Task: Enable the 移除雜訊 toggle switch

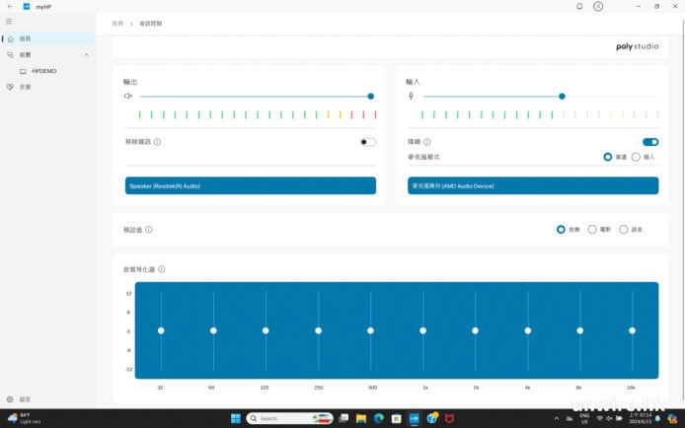Action: (x=368, y=142)
